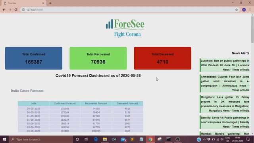Image resolution: width=254 pixels, height=143 pixels.
Task: Select the 04-06-2020 date cell
Action: pyautogui.click(x=33, y=131)
